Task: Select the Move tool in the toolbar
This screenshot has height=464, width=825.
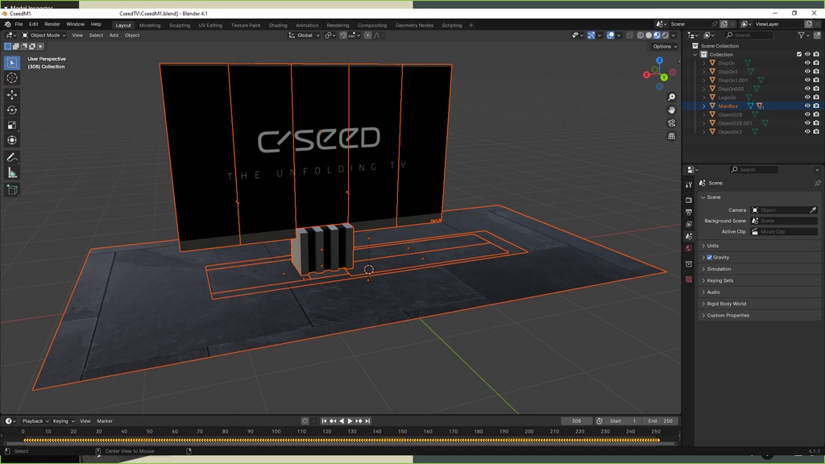Action: point(12,94)
